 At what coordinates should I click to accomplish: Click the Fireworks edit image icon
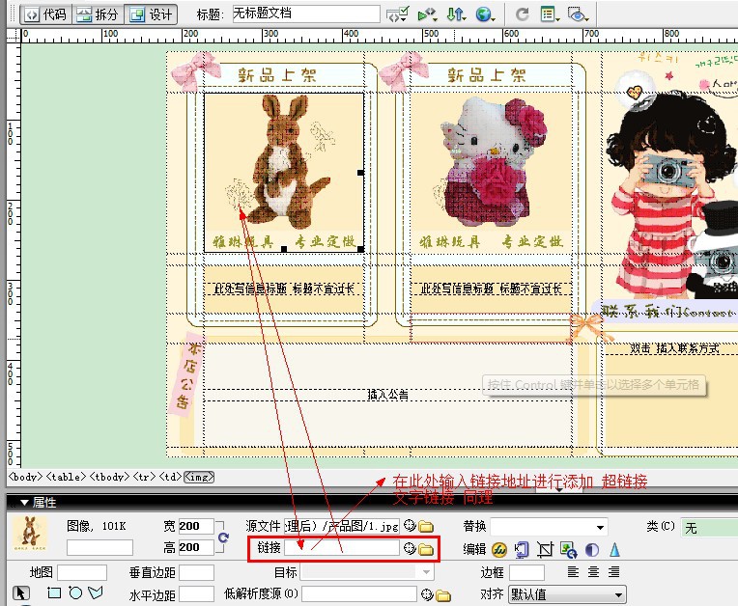pyautogui.click(x=498, y=549)
